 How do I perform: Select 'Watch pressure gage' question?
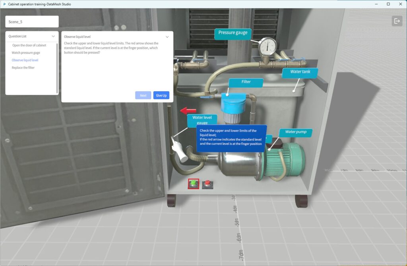pyautogui.click(x=26, y=53)
